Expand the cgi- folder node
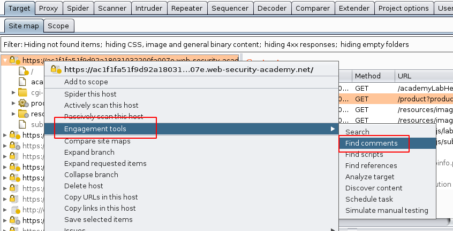This screenshot has width=453, height=231. pos(14,92)
